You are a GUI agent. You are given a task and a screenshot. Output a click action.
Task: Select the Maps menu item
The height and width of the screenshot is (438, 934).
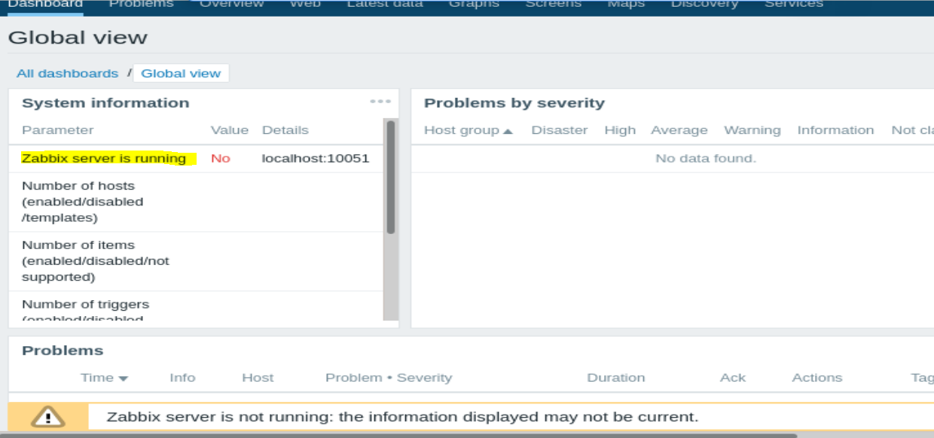coord(626,5)
